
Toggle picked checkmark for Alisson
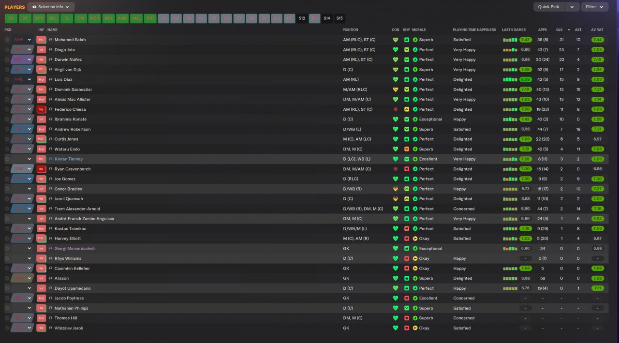pos(7,278)
